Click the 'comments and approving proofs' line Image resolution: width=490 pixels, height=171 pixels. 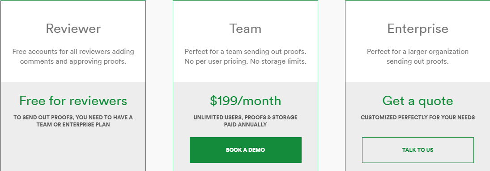[73, 61]
